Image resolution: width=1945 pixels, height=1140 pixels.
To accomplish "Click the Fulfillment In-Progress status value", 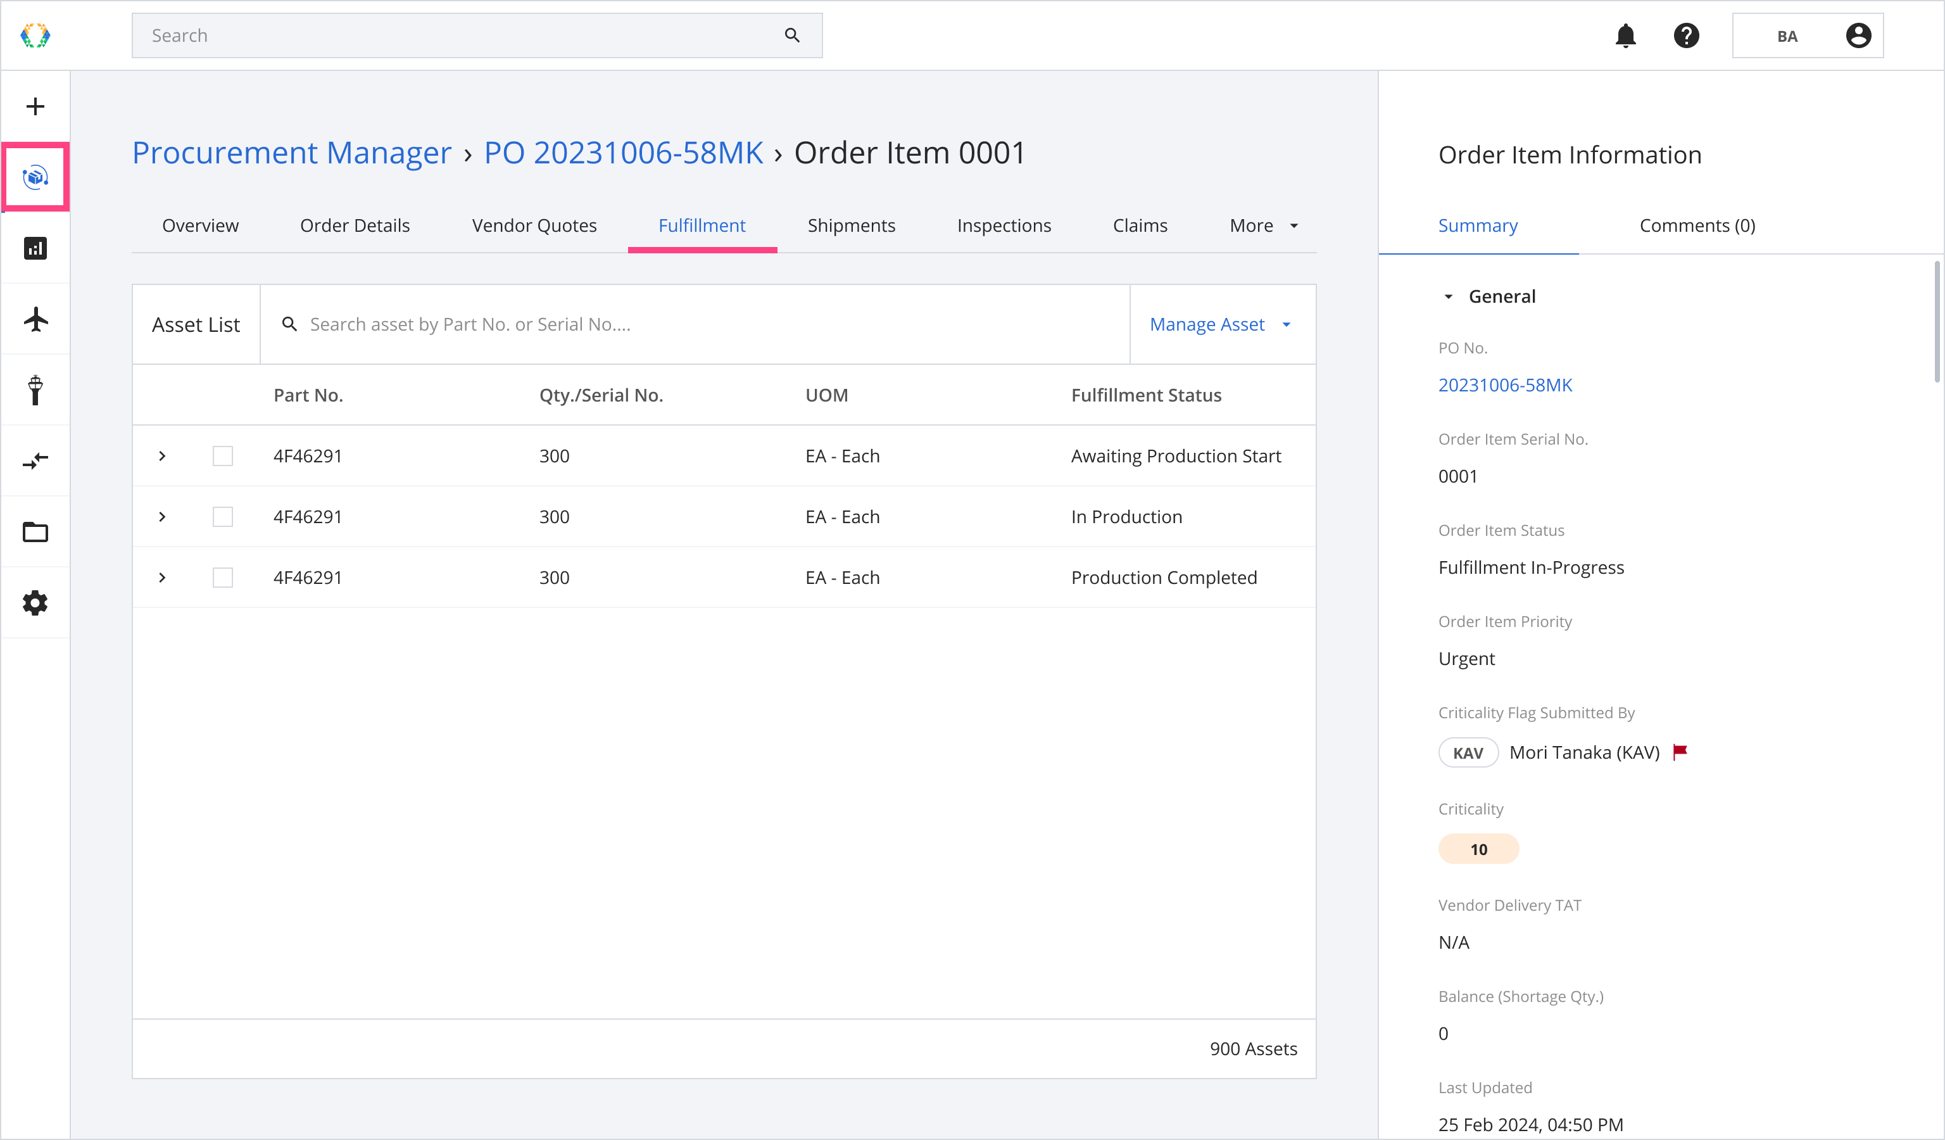I will point(1532,567).
